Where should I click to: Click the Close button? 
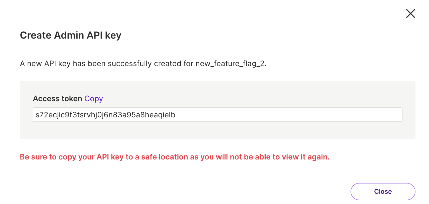pos(383,192)
